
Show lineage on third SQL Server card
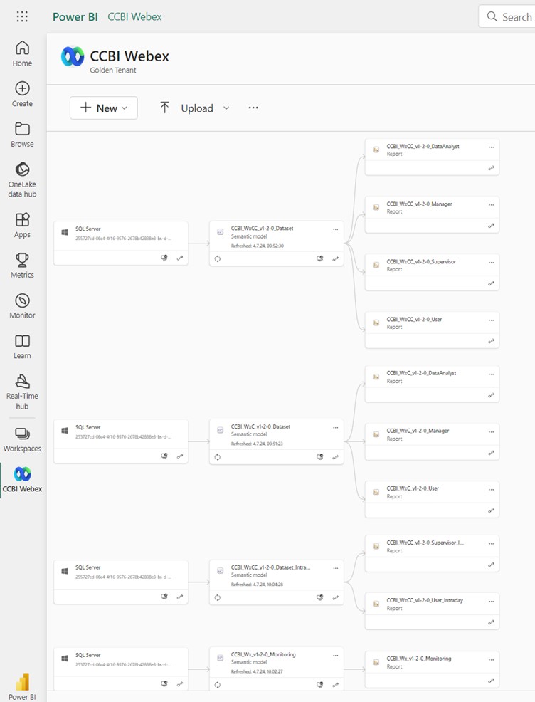(x=180, y=597)
